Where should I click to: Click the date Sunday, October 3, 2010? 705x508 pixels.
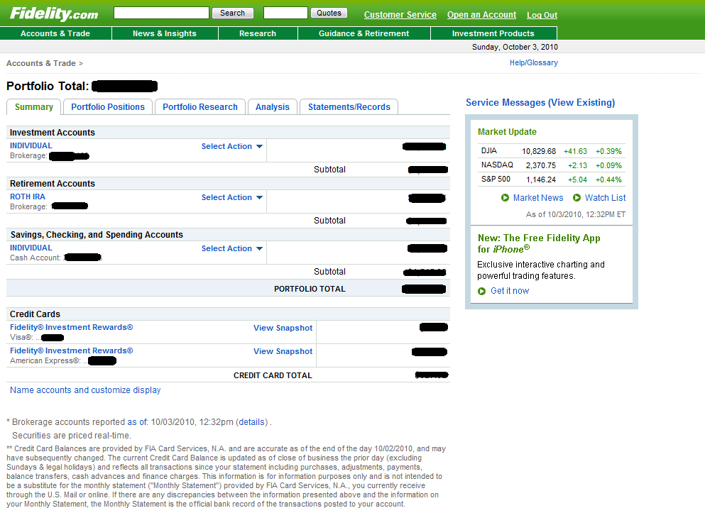click(x=515, y=47)
